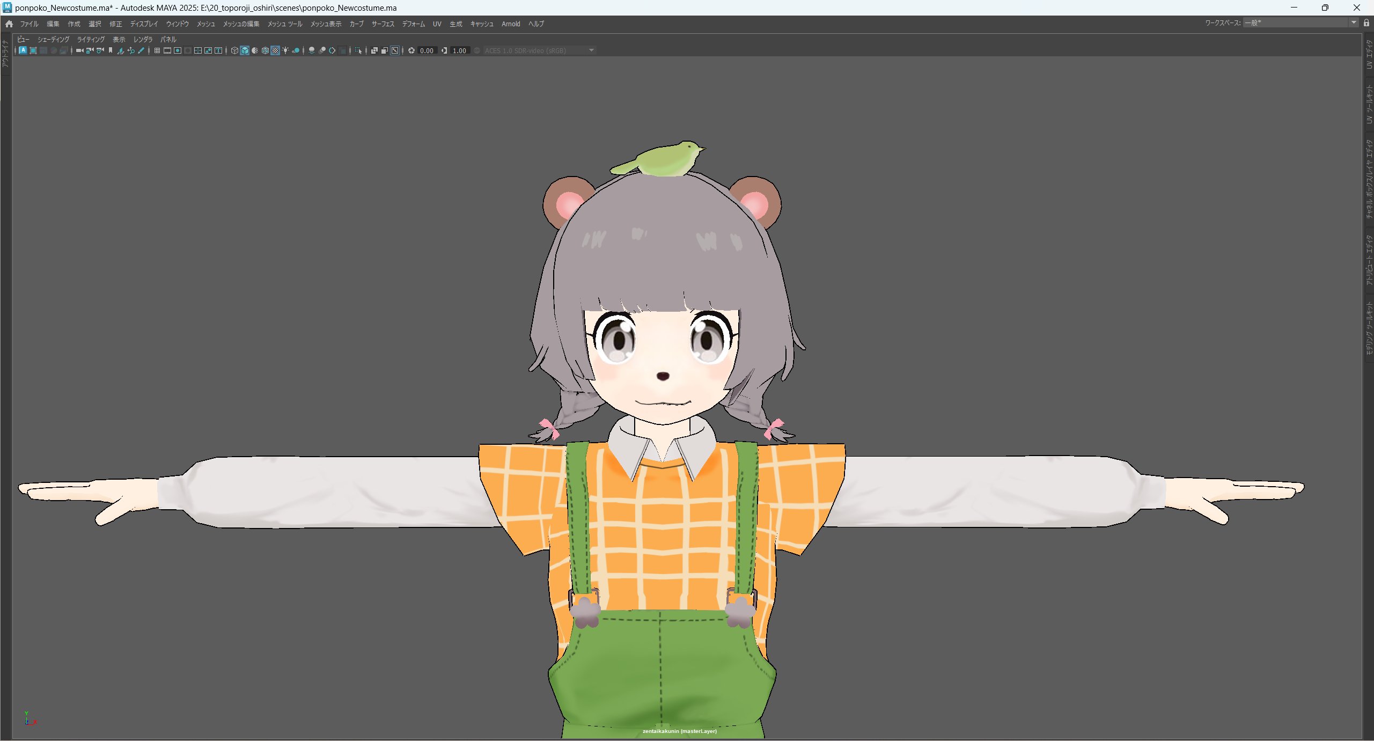The width and height of the screenshot is (1374, 741).
Task: Toggle the textured checker display icon
Action: coord(275,50)
